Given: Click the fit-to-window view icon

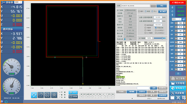Looking at the screenshot, I should 48,95.
